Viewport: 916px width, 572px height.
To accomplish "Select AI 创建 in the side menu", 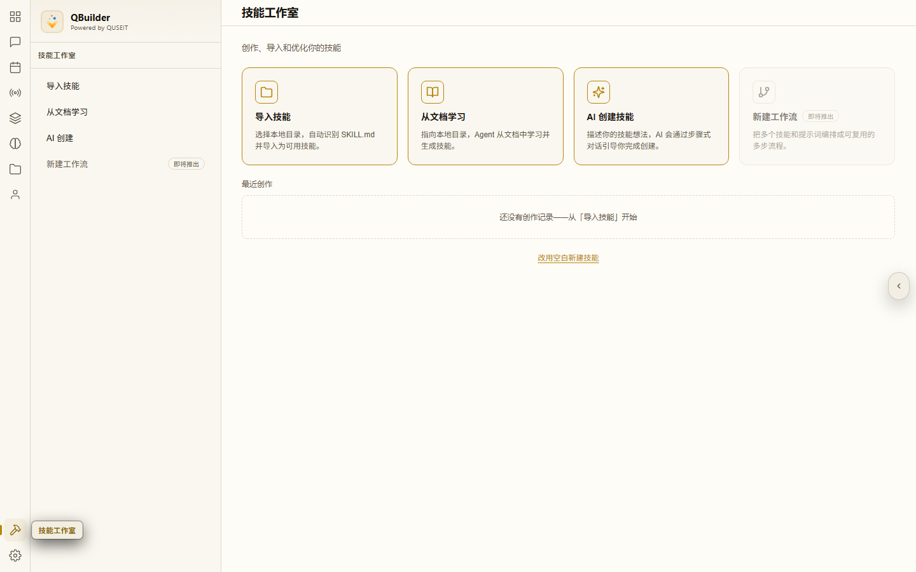I will [126, 138].
